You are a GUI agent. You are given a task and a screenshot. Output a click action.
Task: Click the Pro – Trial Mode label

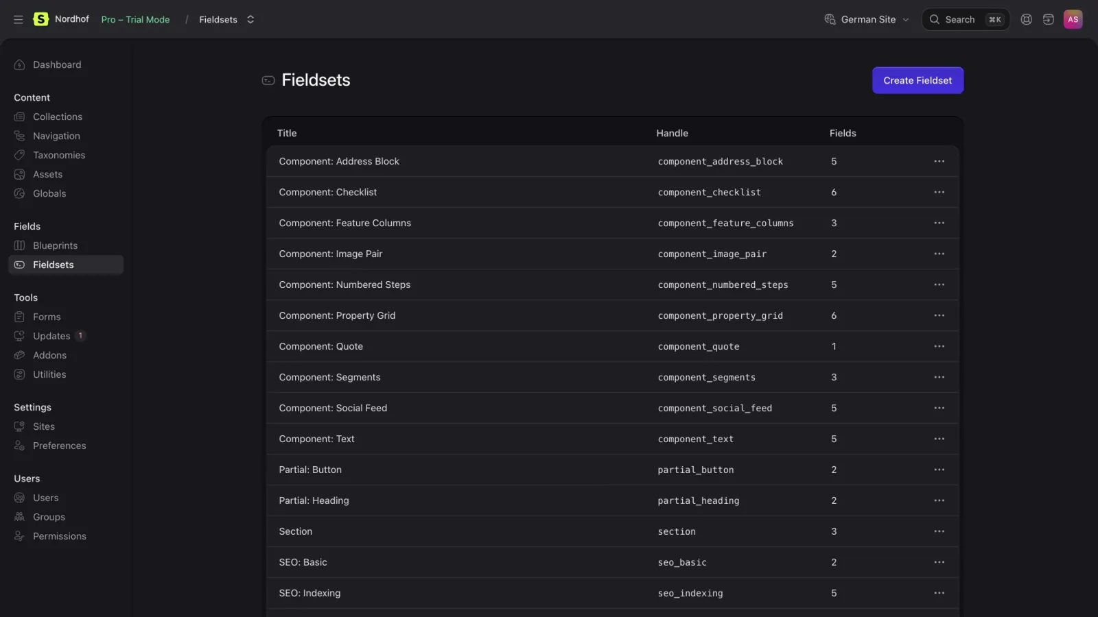[x=135, y=19]
